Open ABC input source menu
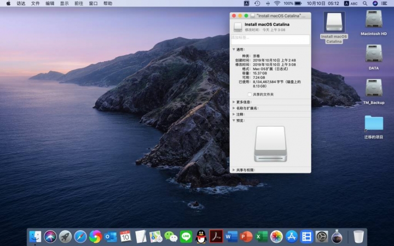This screenshot has height=246, width=394. tap(351, 3)
